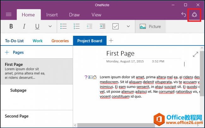Toggle Underline formatting
This screenshot has width=205, height=128.
tap(37, 26)
